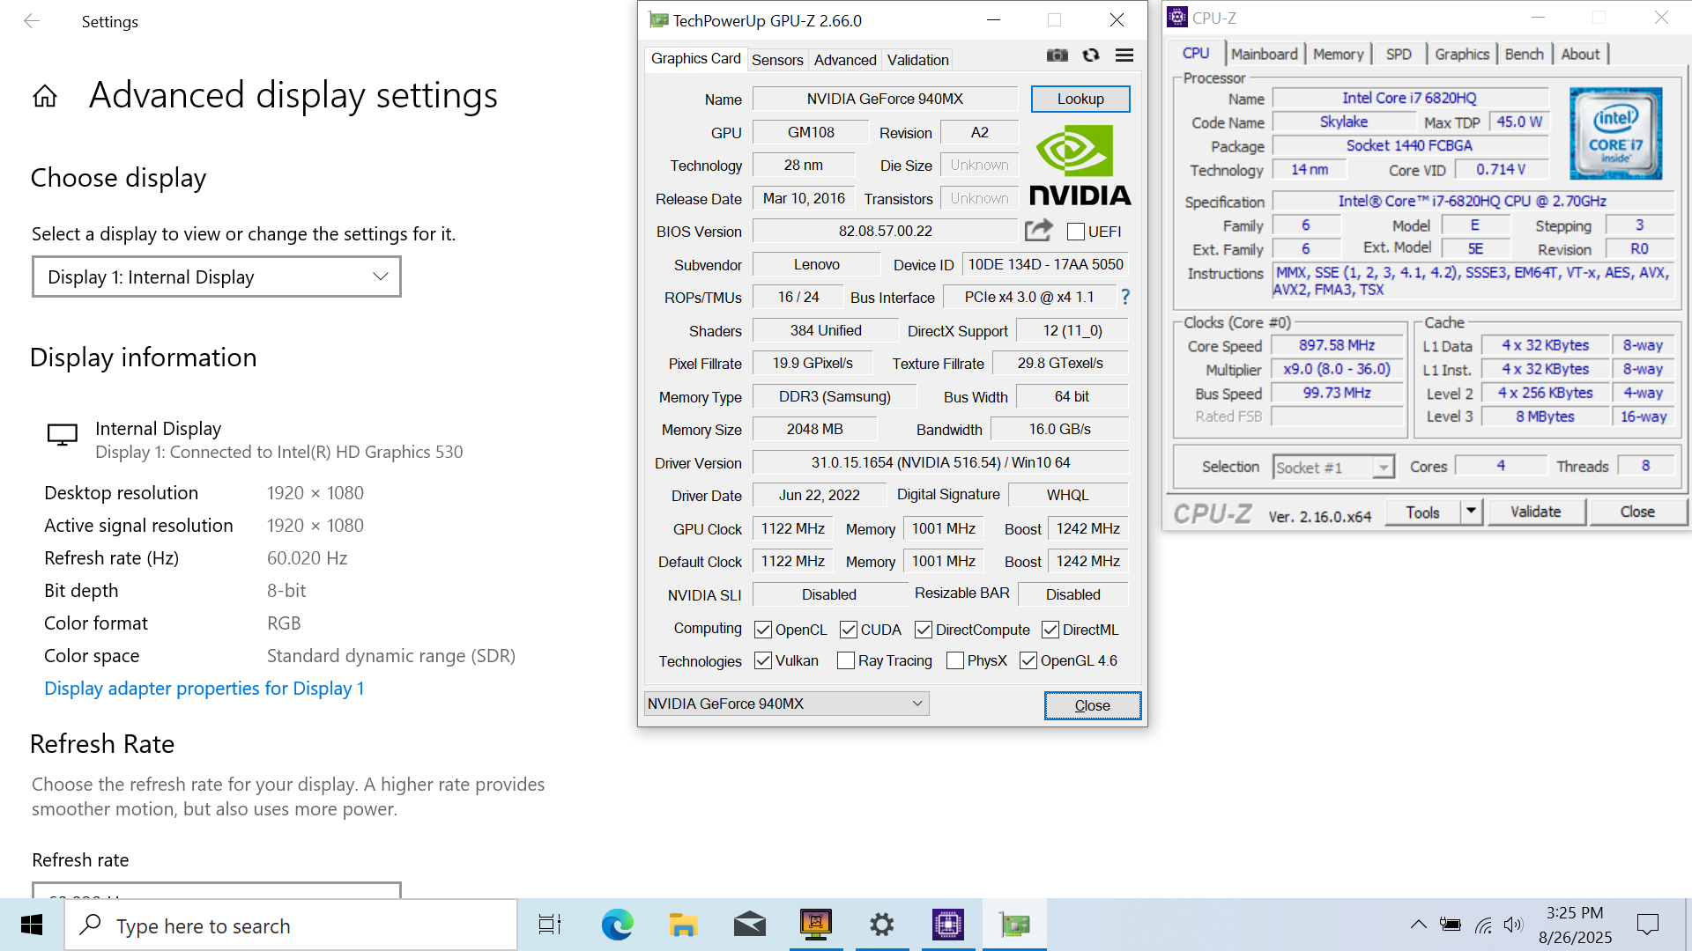
Task: Click the battery tray icon
Action: (x=1450, y=925)
